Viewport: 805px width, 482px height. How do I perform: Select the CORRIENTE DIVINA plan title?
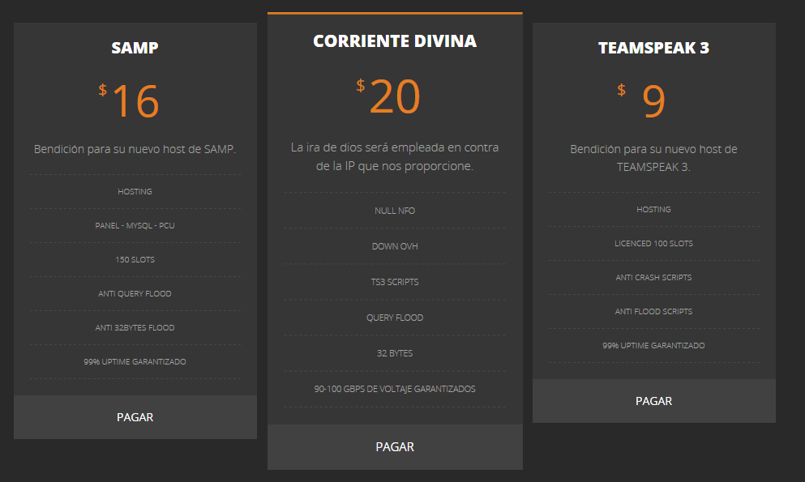coord(395,41)
